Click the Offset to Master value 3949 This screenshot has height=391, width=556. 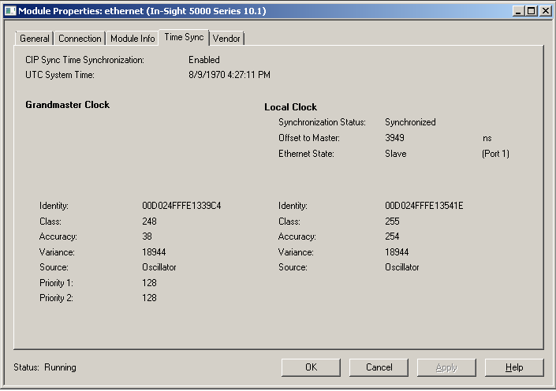pyautogui.click(x=394, y=138)
